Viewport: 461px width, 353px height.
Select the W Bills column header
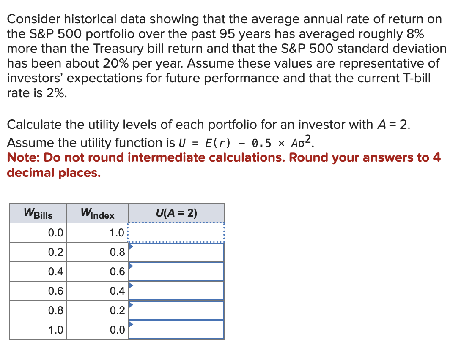(x=37, y=213)
